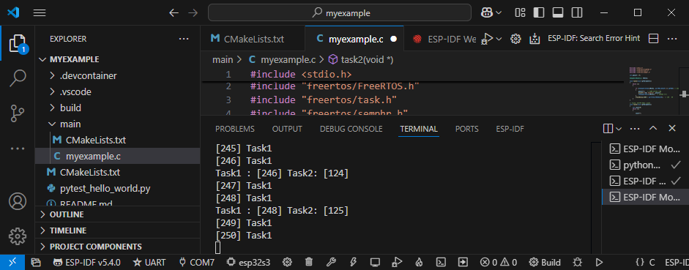Click the full clean trash icon

click(309, 263)
